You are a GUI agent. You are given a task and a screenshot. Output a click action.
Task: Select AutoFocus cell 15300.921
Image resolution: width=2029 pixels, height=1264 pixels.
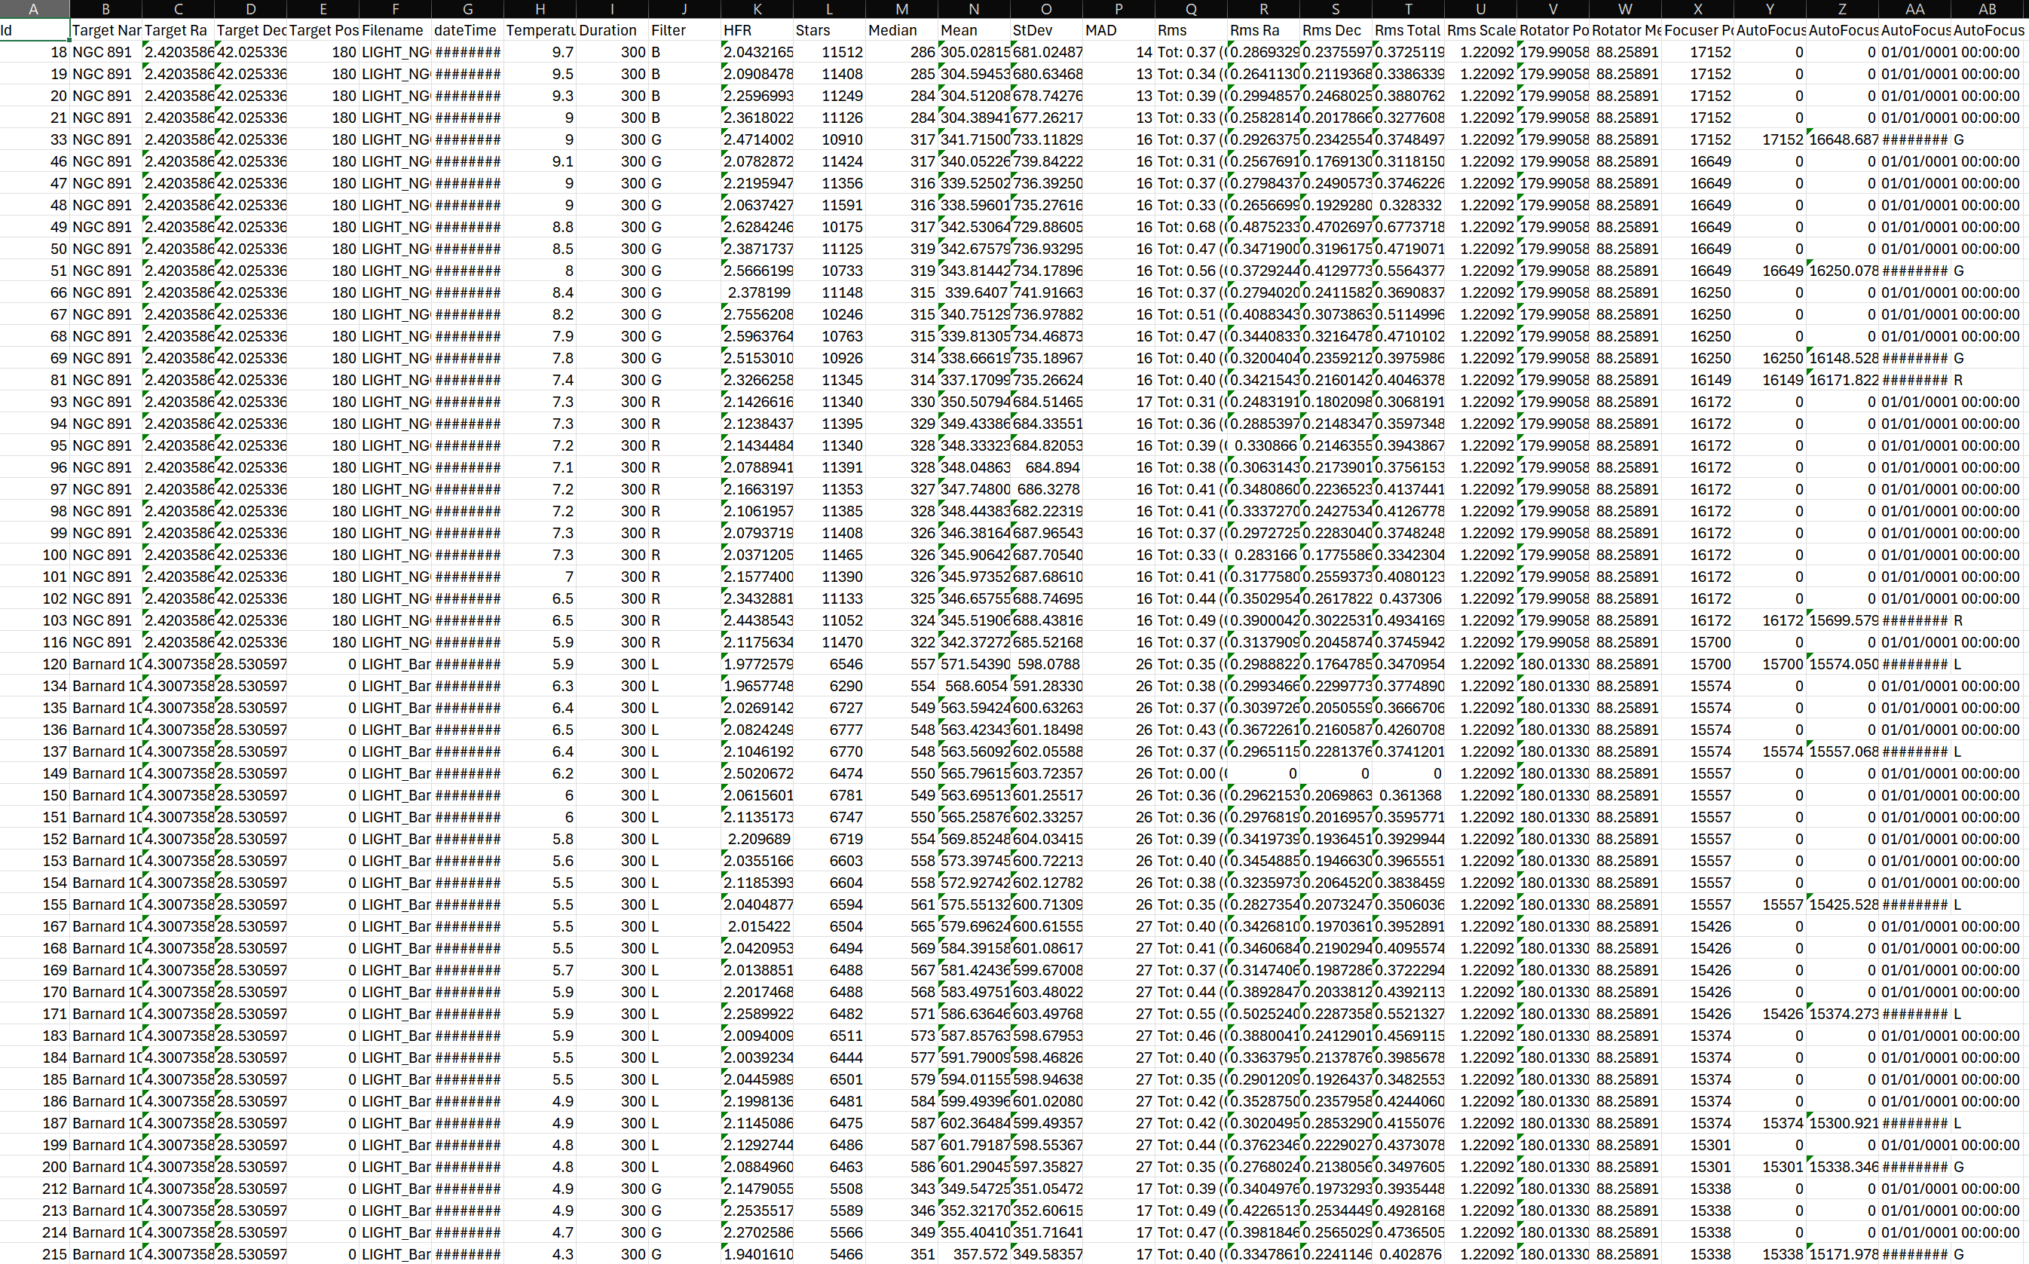click(1842, 1123)
